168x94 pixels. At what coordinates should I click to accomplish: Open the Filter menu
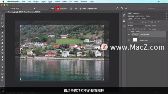[64, 2]
